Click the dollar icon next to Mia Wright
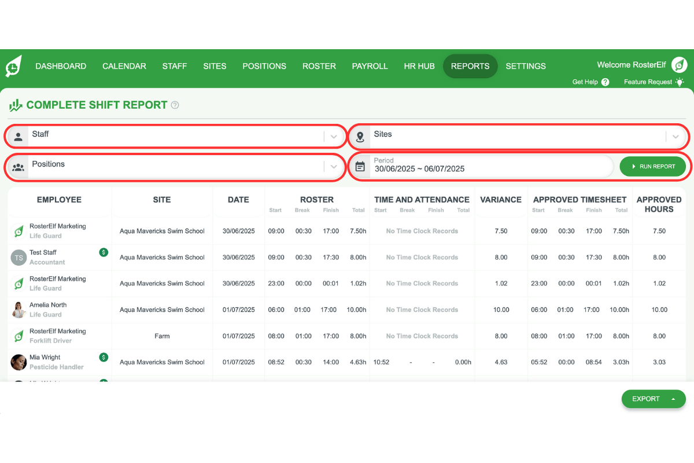Screen dimensions: 694x463 point(104,357)
